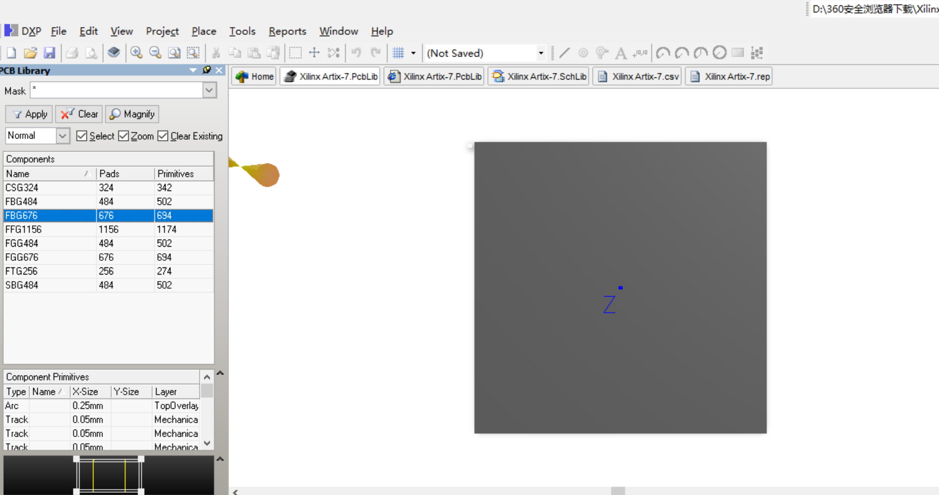Click inside the Mask input field

coord(117,91)
